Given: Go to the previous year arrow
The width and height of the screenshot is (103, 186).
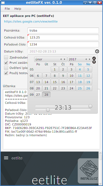Looking at the screenshot, I should [x=86, y=59].
